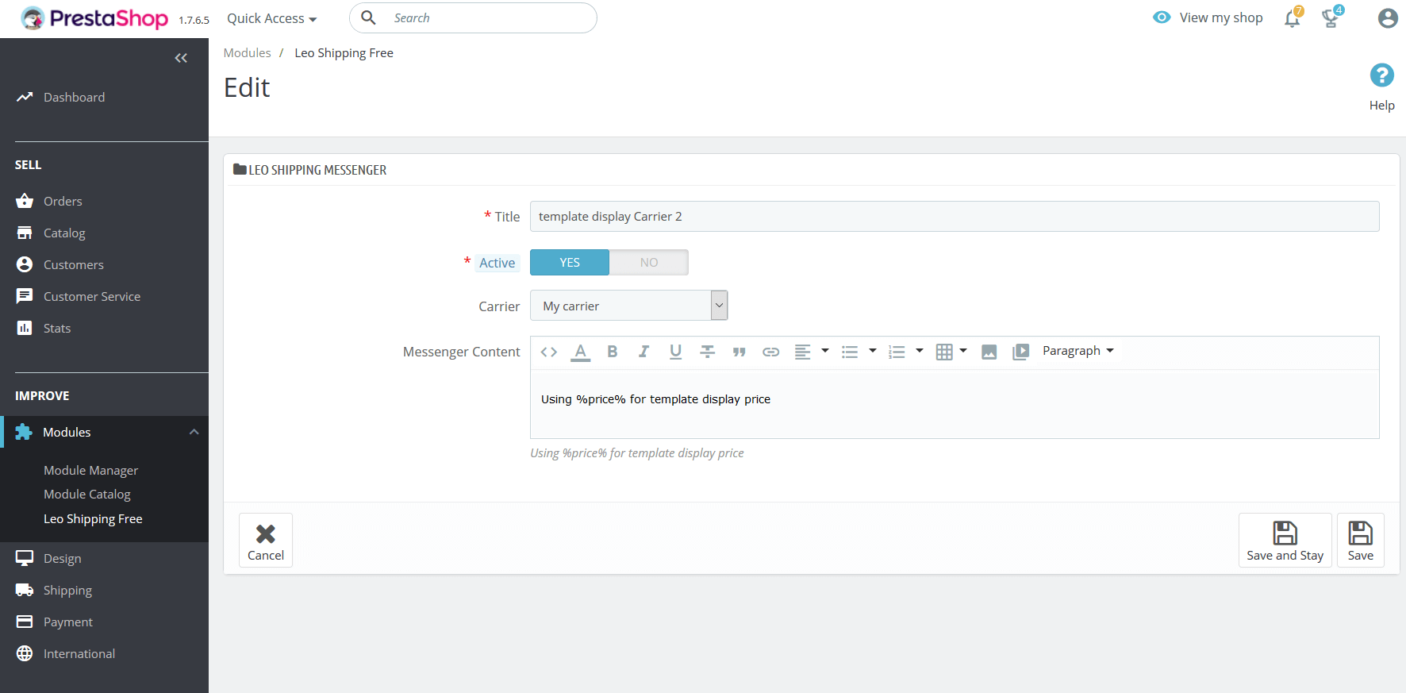
Task: Apply italic formatting in Messenger Content
Action: pos(643,352)
